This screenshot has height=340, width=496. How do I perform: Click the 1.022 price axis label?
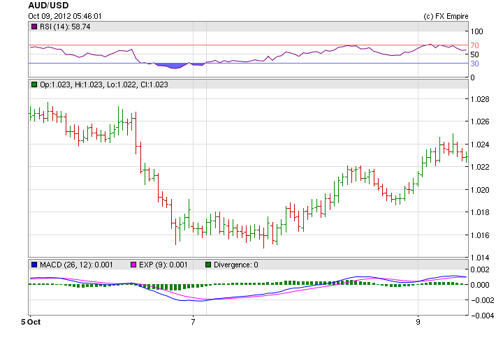tap(480, 167)
